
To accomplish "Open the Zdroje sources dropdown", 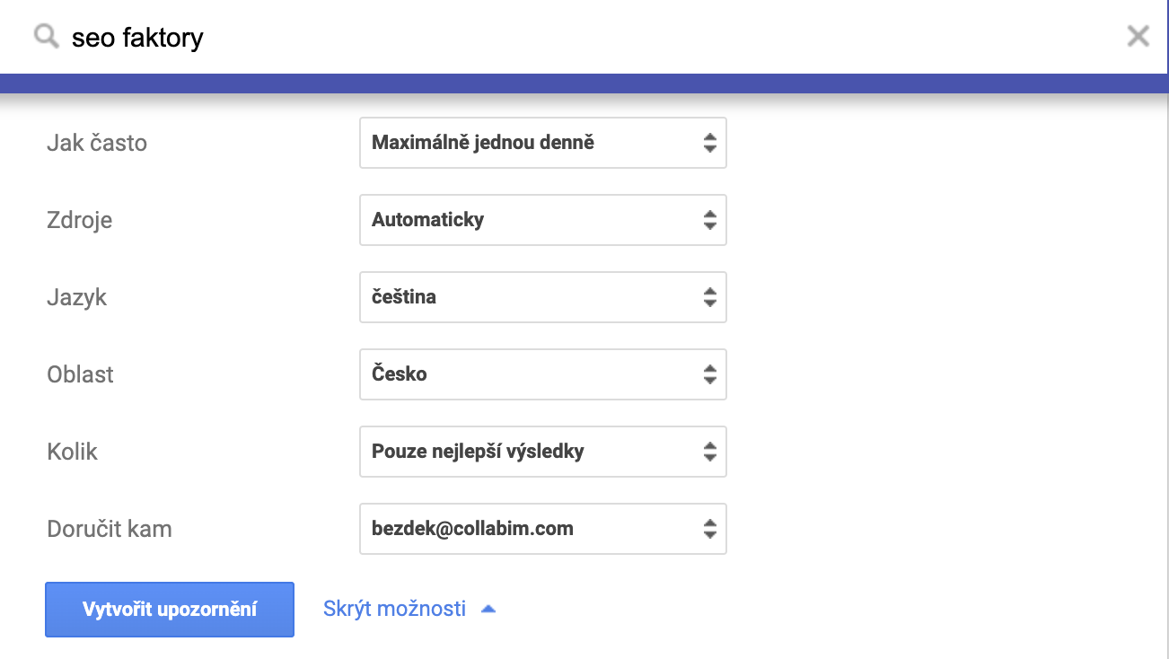I will pos(542,220).
